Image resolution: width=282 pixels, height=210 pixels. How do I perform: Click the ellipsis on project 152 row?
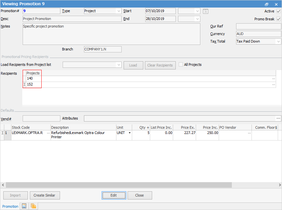(x=273, y=85)
